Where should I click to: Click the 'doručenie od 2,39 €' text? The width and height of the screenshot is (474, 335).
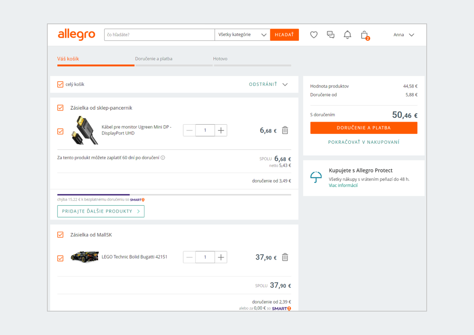(x=271, y=302)
